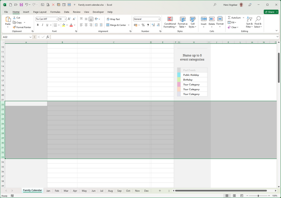Toggle bold formatting

38,25
